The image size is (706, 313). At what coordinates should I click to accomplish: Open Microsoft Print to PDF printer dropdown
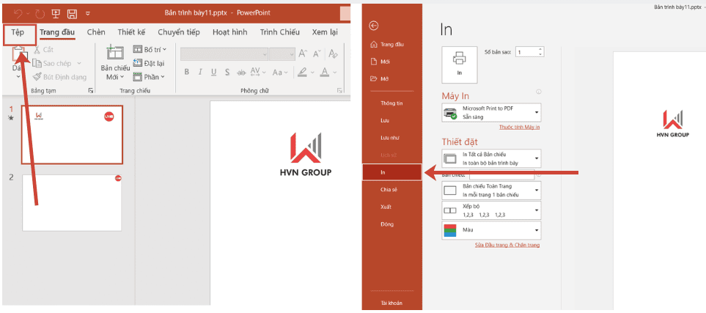point(492,113)
